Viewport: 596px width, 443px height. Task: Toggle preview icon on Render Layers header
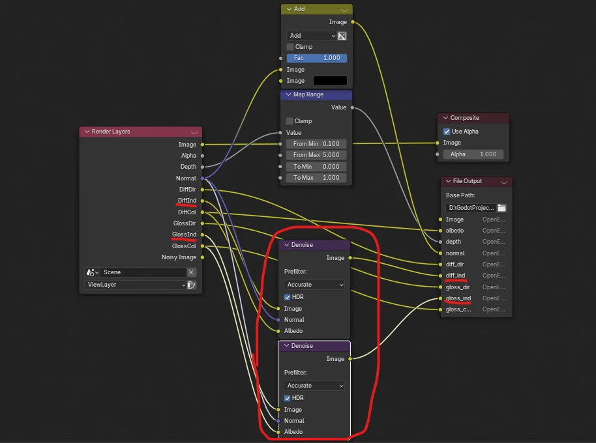pos(194,132)
